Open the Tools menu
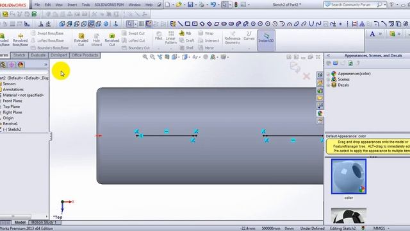Screen dimensions: 410x231 pos(86,4)
